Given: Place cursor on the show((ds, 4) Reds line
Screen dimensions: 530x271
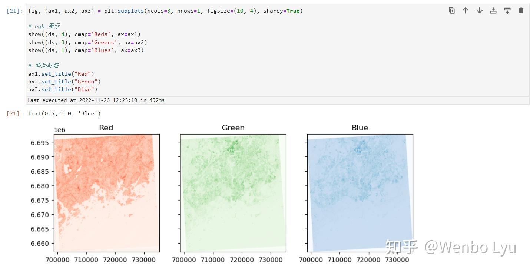Looking at the screenshot, I should pos(85,34).
